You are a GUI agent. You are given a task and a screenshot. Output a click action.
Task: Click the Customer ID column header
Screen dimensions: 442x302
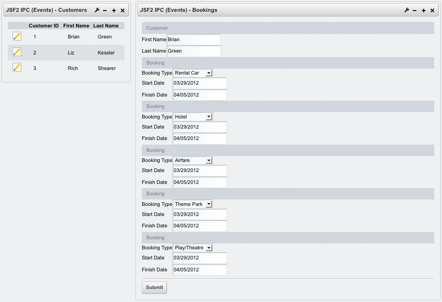pyautogui.click(x=43, y=26)
